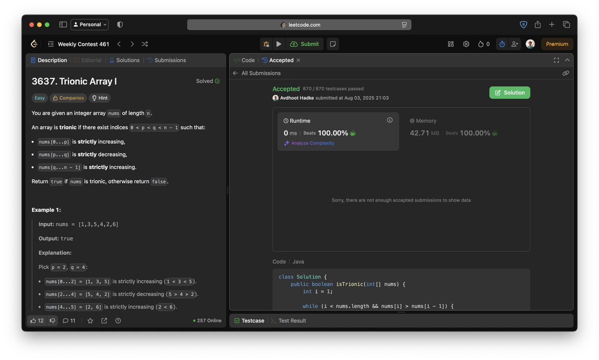This screenshot has width=599, height=360.
Task: Open the help question-mark icon
Action: (118, 321)
